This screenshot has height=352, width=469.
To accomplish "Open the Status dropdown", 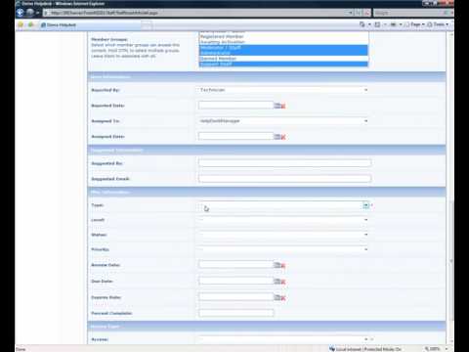I will point(282,235).
